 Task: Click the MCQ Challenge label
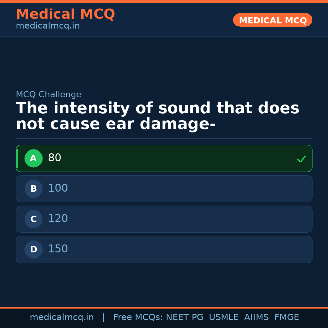pos(49,94)
